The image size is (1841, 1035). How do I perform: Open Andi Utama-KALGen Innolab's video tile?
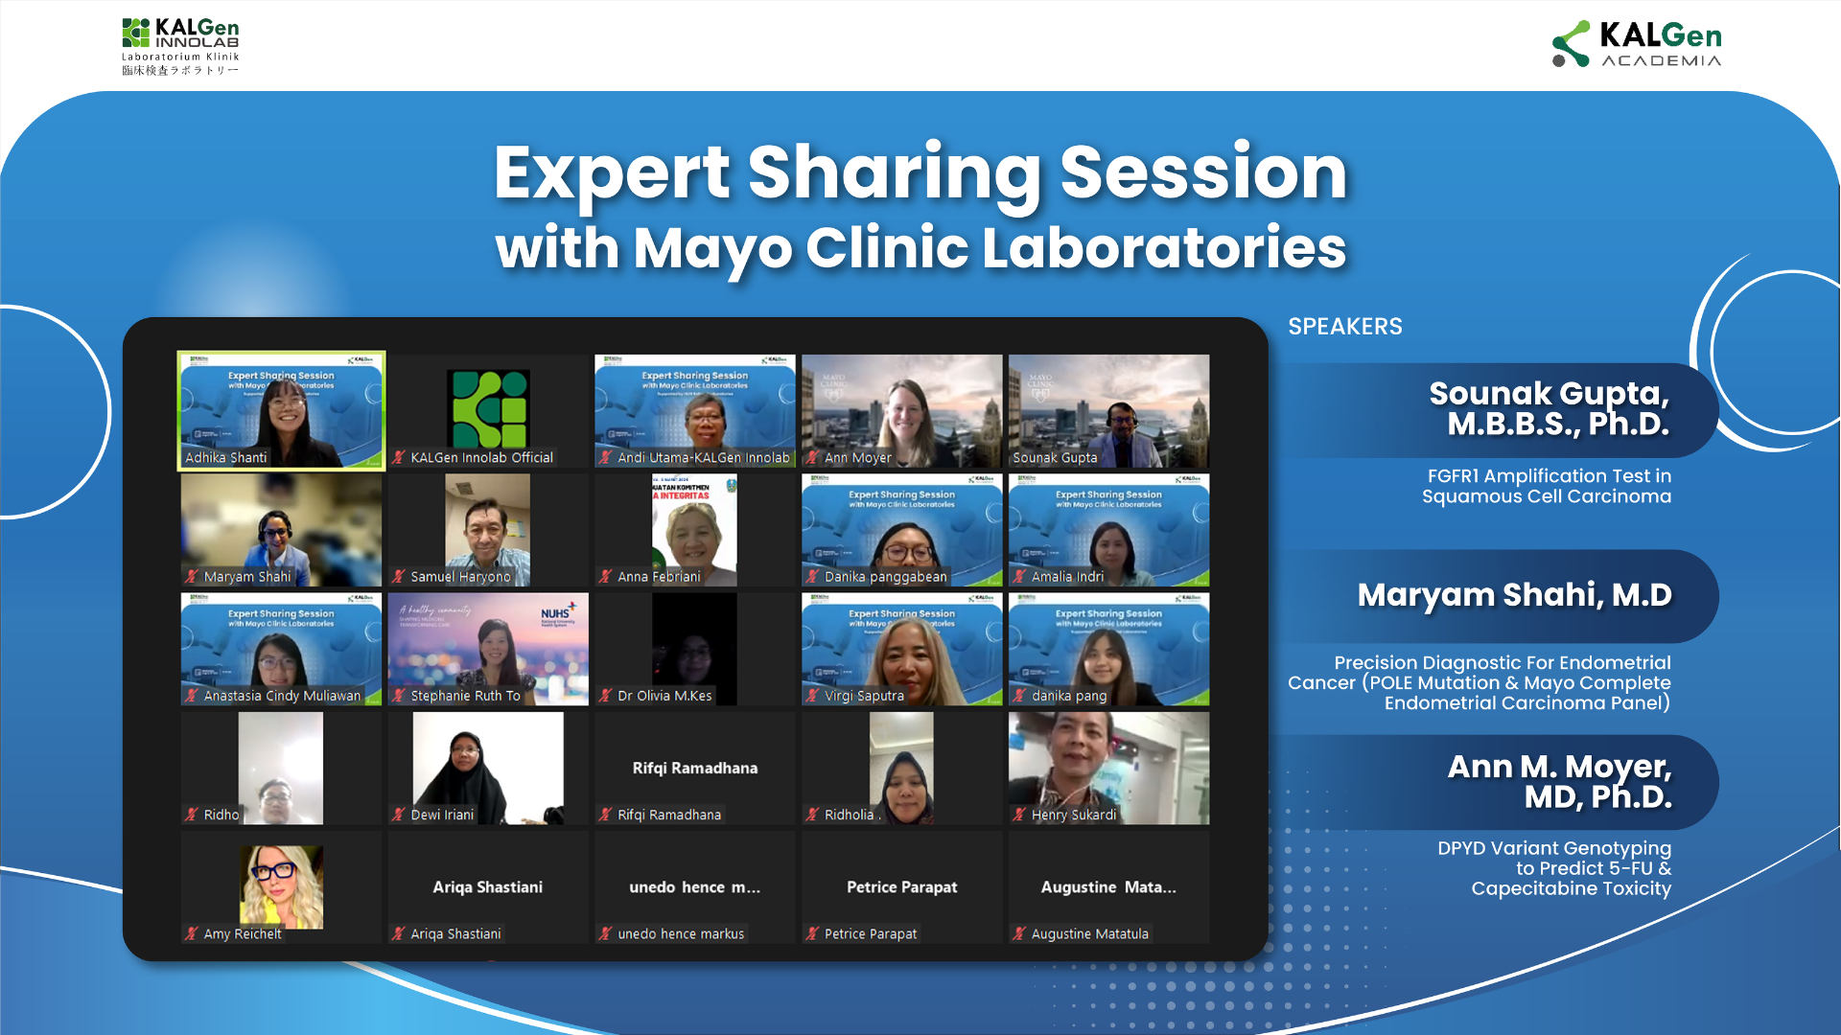695,410
